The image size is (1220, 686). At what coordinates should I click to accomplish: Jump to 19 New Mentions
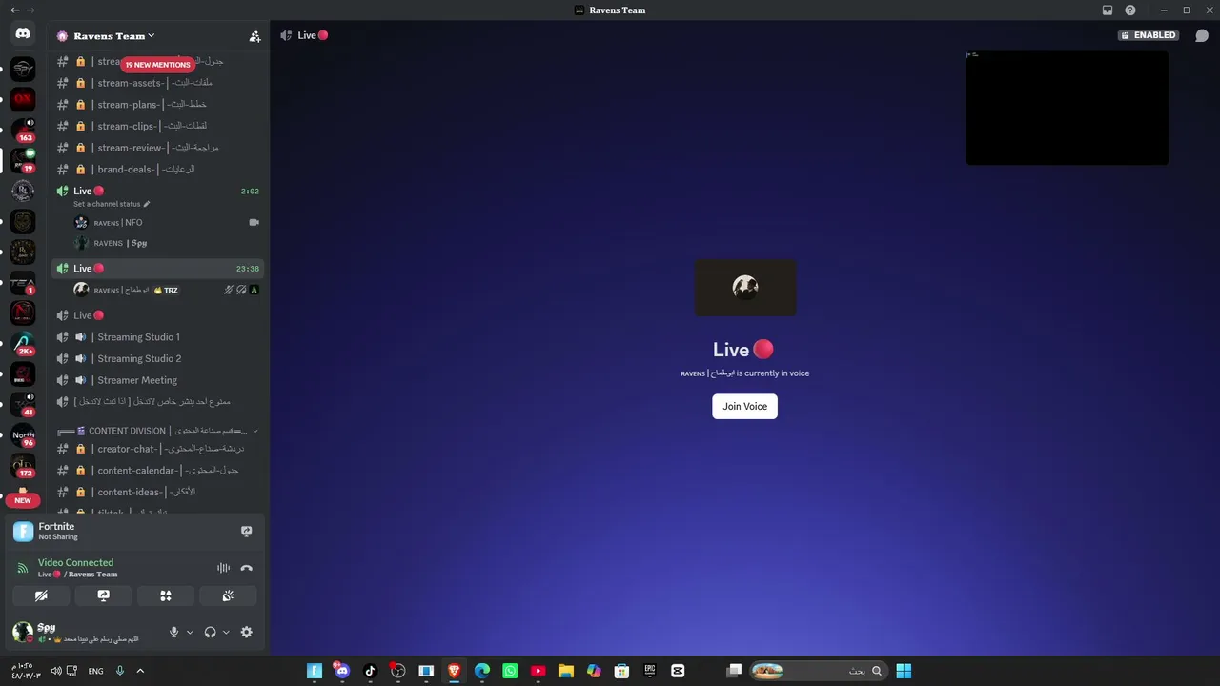click(157, 65)
